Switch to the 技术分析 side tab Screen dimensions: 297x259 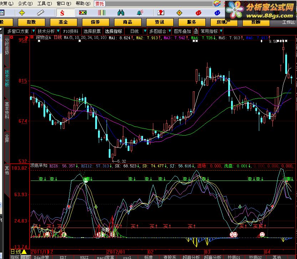[7, 78]
